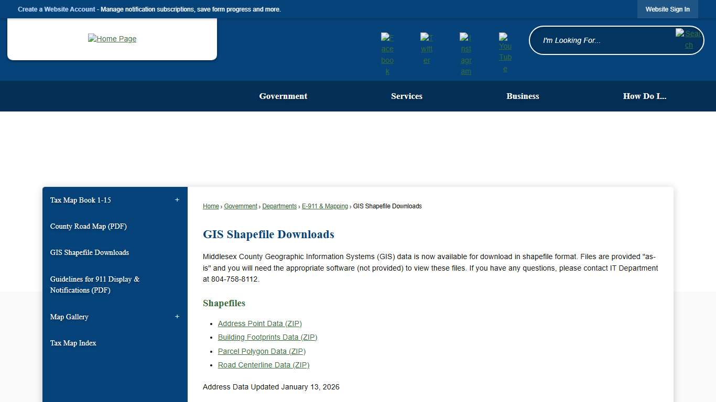Open the Government navigation menu
Image resolution: width=716 pixels, height=402 pixels.
click(283, 96)
